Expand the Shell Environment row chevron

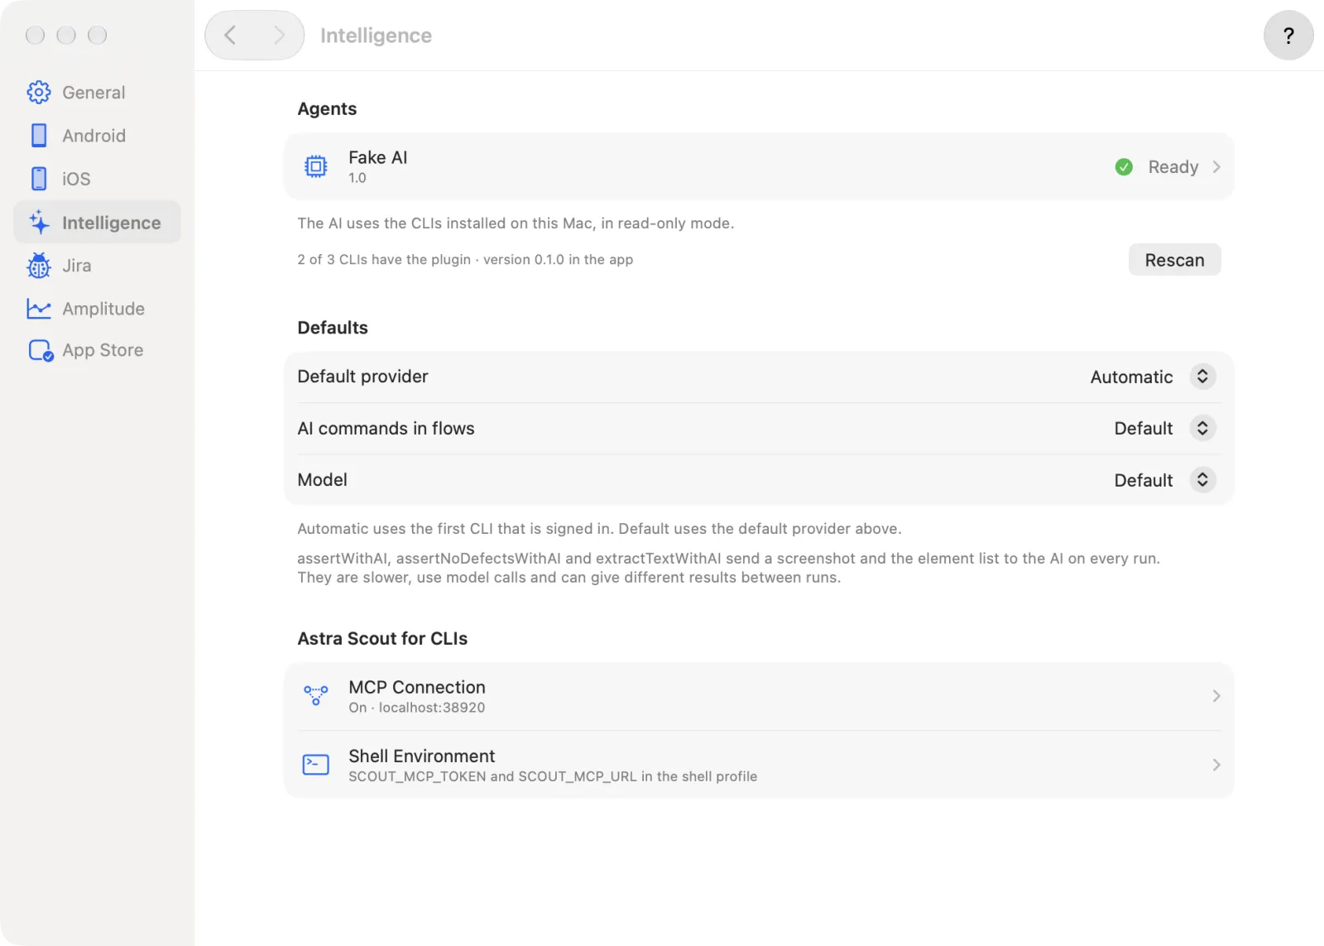(1216, 765)
